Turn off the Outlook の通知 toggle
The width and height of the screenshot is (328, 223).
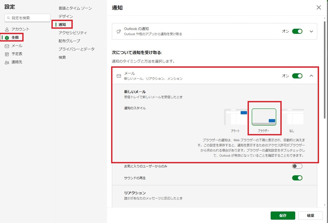pyautogui.click(x=297, y=31)
